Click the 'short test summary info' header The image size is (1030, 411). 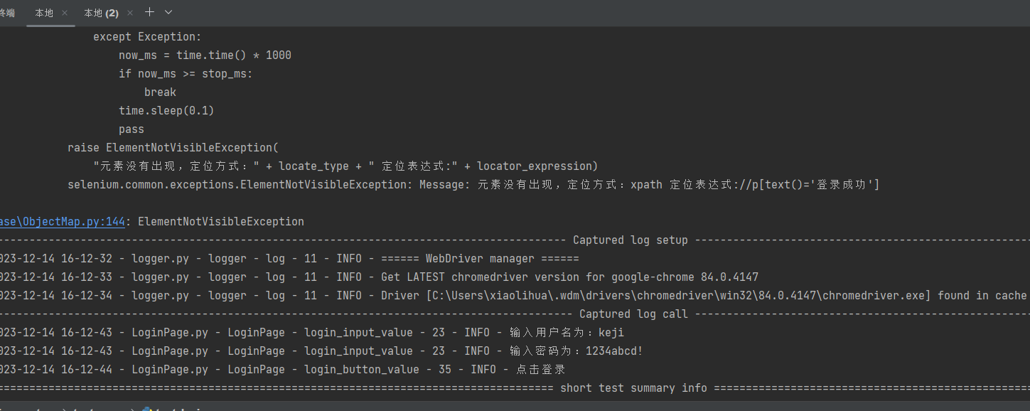pos(633,388)
